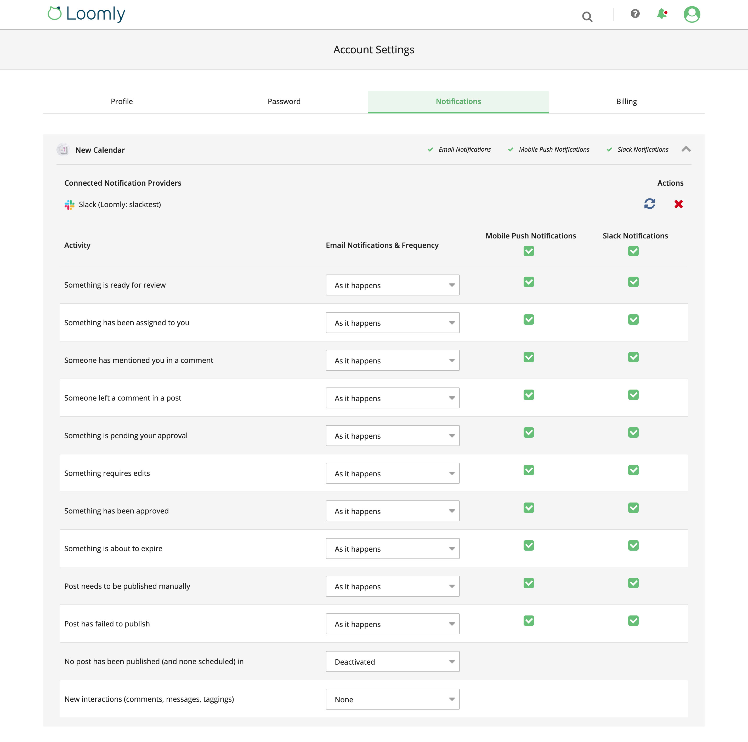The image size is (748, 742).
Task: Refresh the Slack connection
Action: 650,204
